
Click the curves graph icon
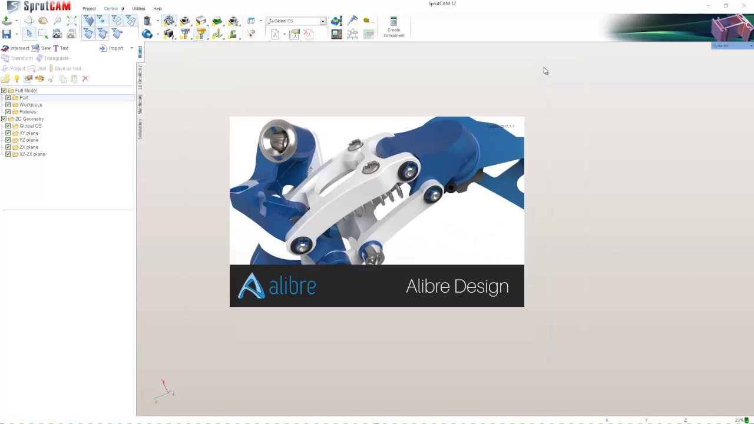352,34
